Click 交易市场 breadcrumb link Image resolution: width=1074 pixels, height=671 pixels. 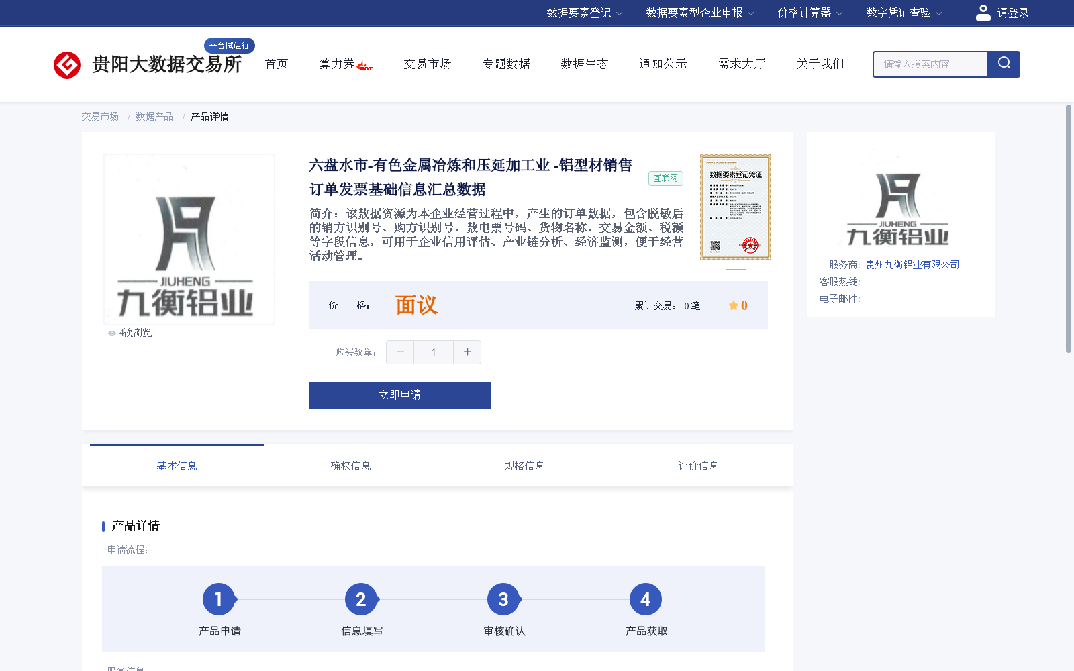point(100,117)
